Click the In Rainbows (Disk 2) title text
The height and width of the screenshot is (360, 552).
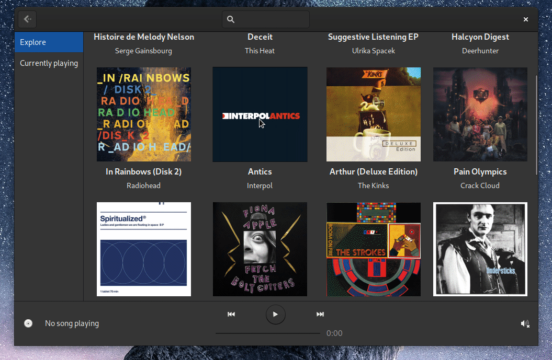[144, 172]
